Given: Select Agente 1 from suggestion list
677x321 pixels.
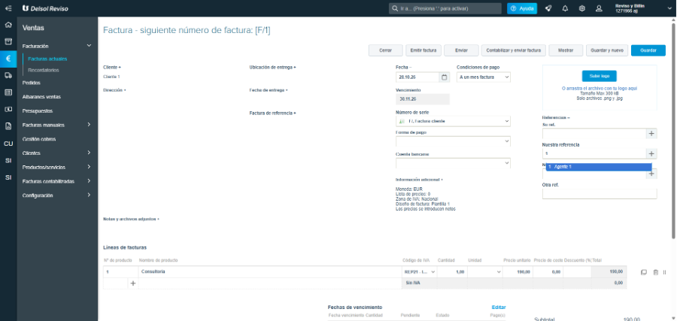Looking at the screenshot, I should (599, 167).
